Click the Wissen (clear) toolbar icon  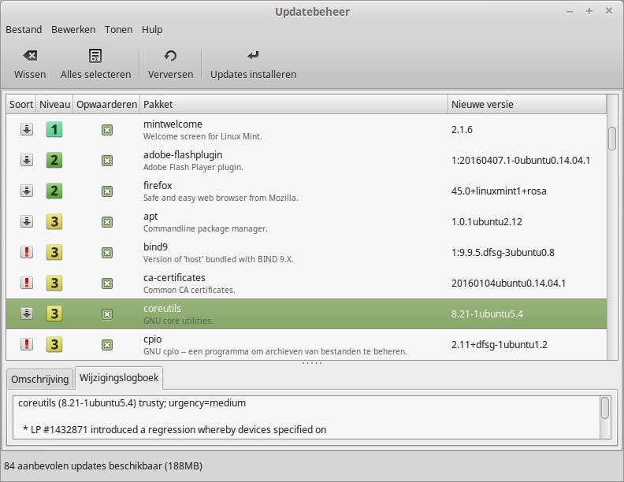(30, 56)
